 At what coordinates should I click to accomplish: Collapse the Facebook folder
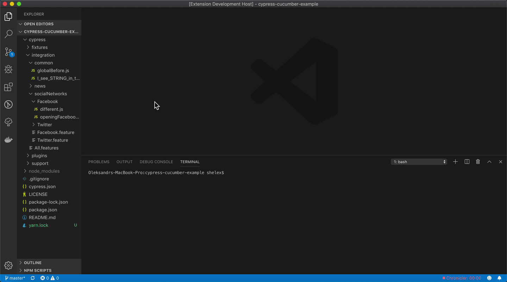(x=49, y=101)
